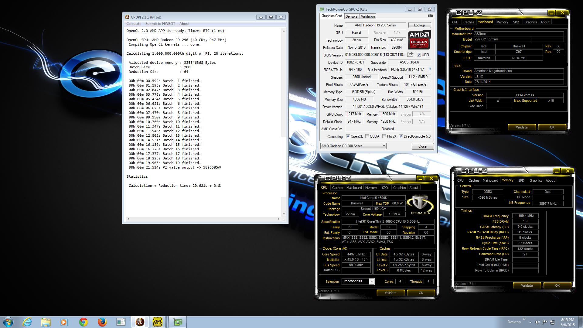Click the GPUPI title bar icon
This screenshot has width=583, height=328.
pos(127,17)
